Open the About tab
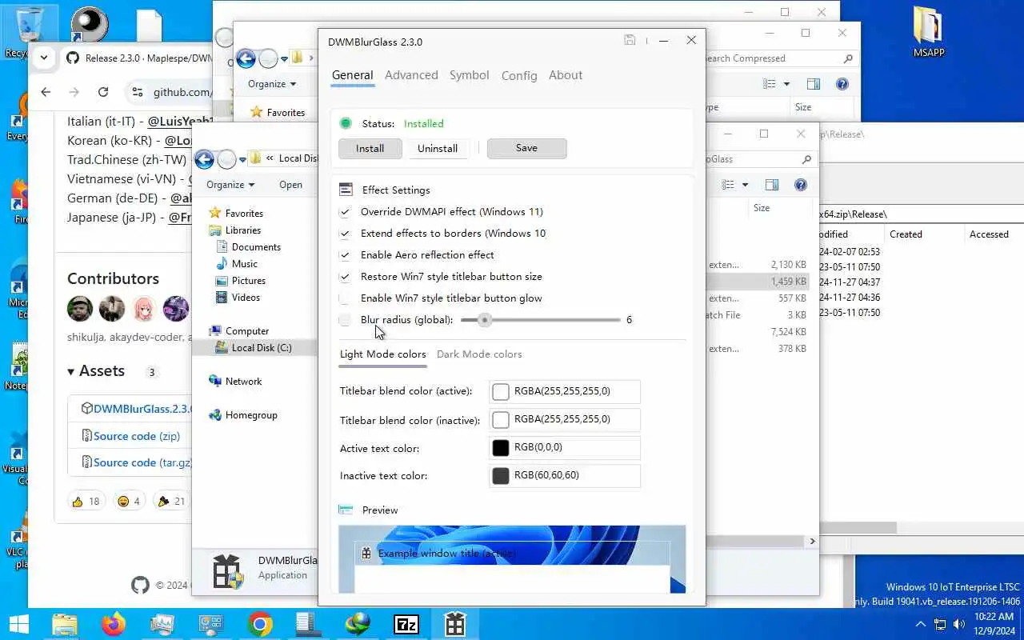The width and height of the screenshot is (1024, 640). [566, 75]
